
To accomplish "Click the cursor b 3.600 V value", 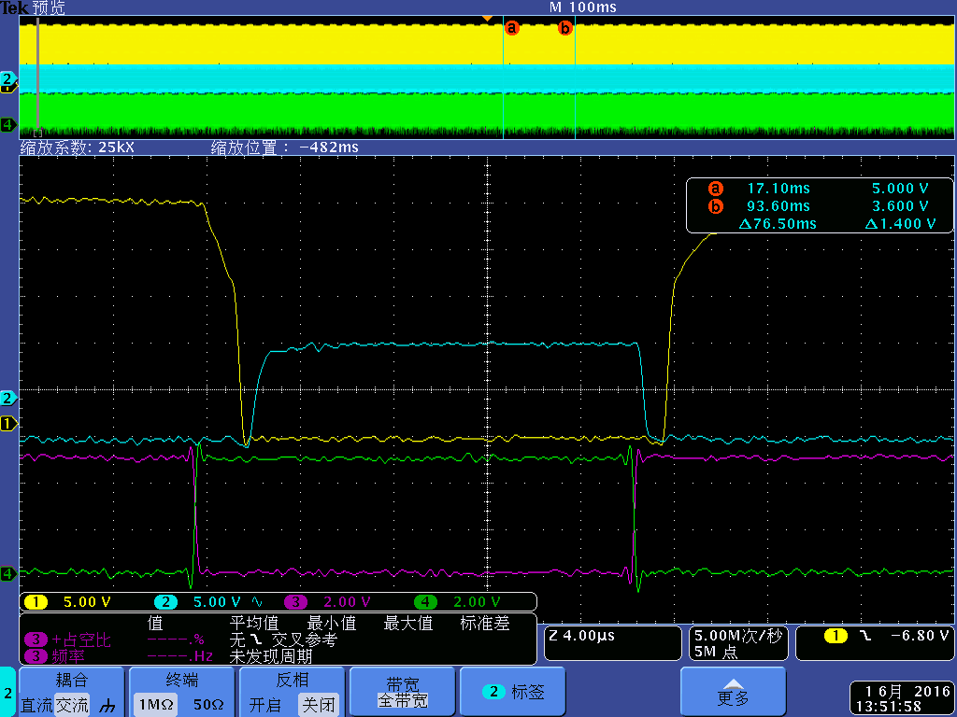I will click(900, 206).
